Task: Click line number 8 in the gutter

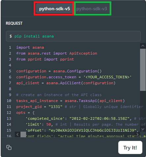Action: coord(10,89)
